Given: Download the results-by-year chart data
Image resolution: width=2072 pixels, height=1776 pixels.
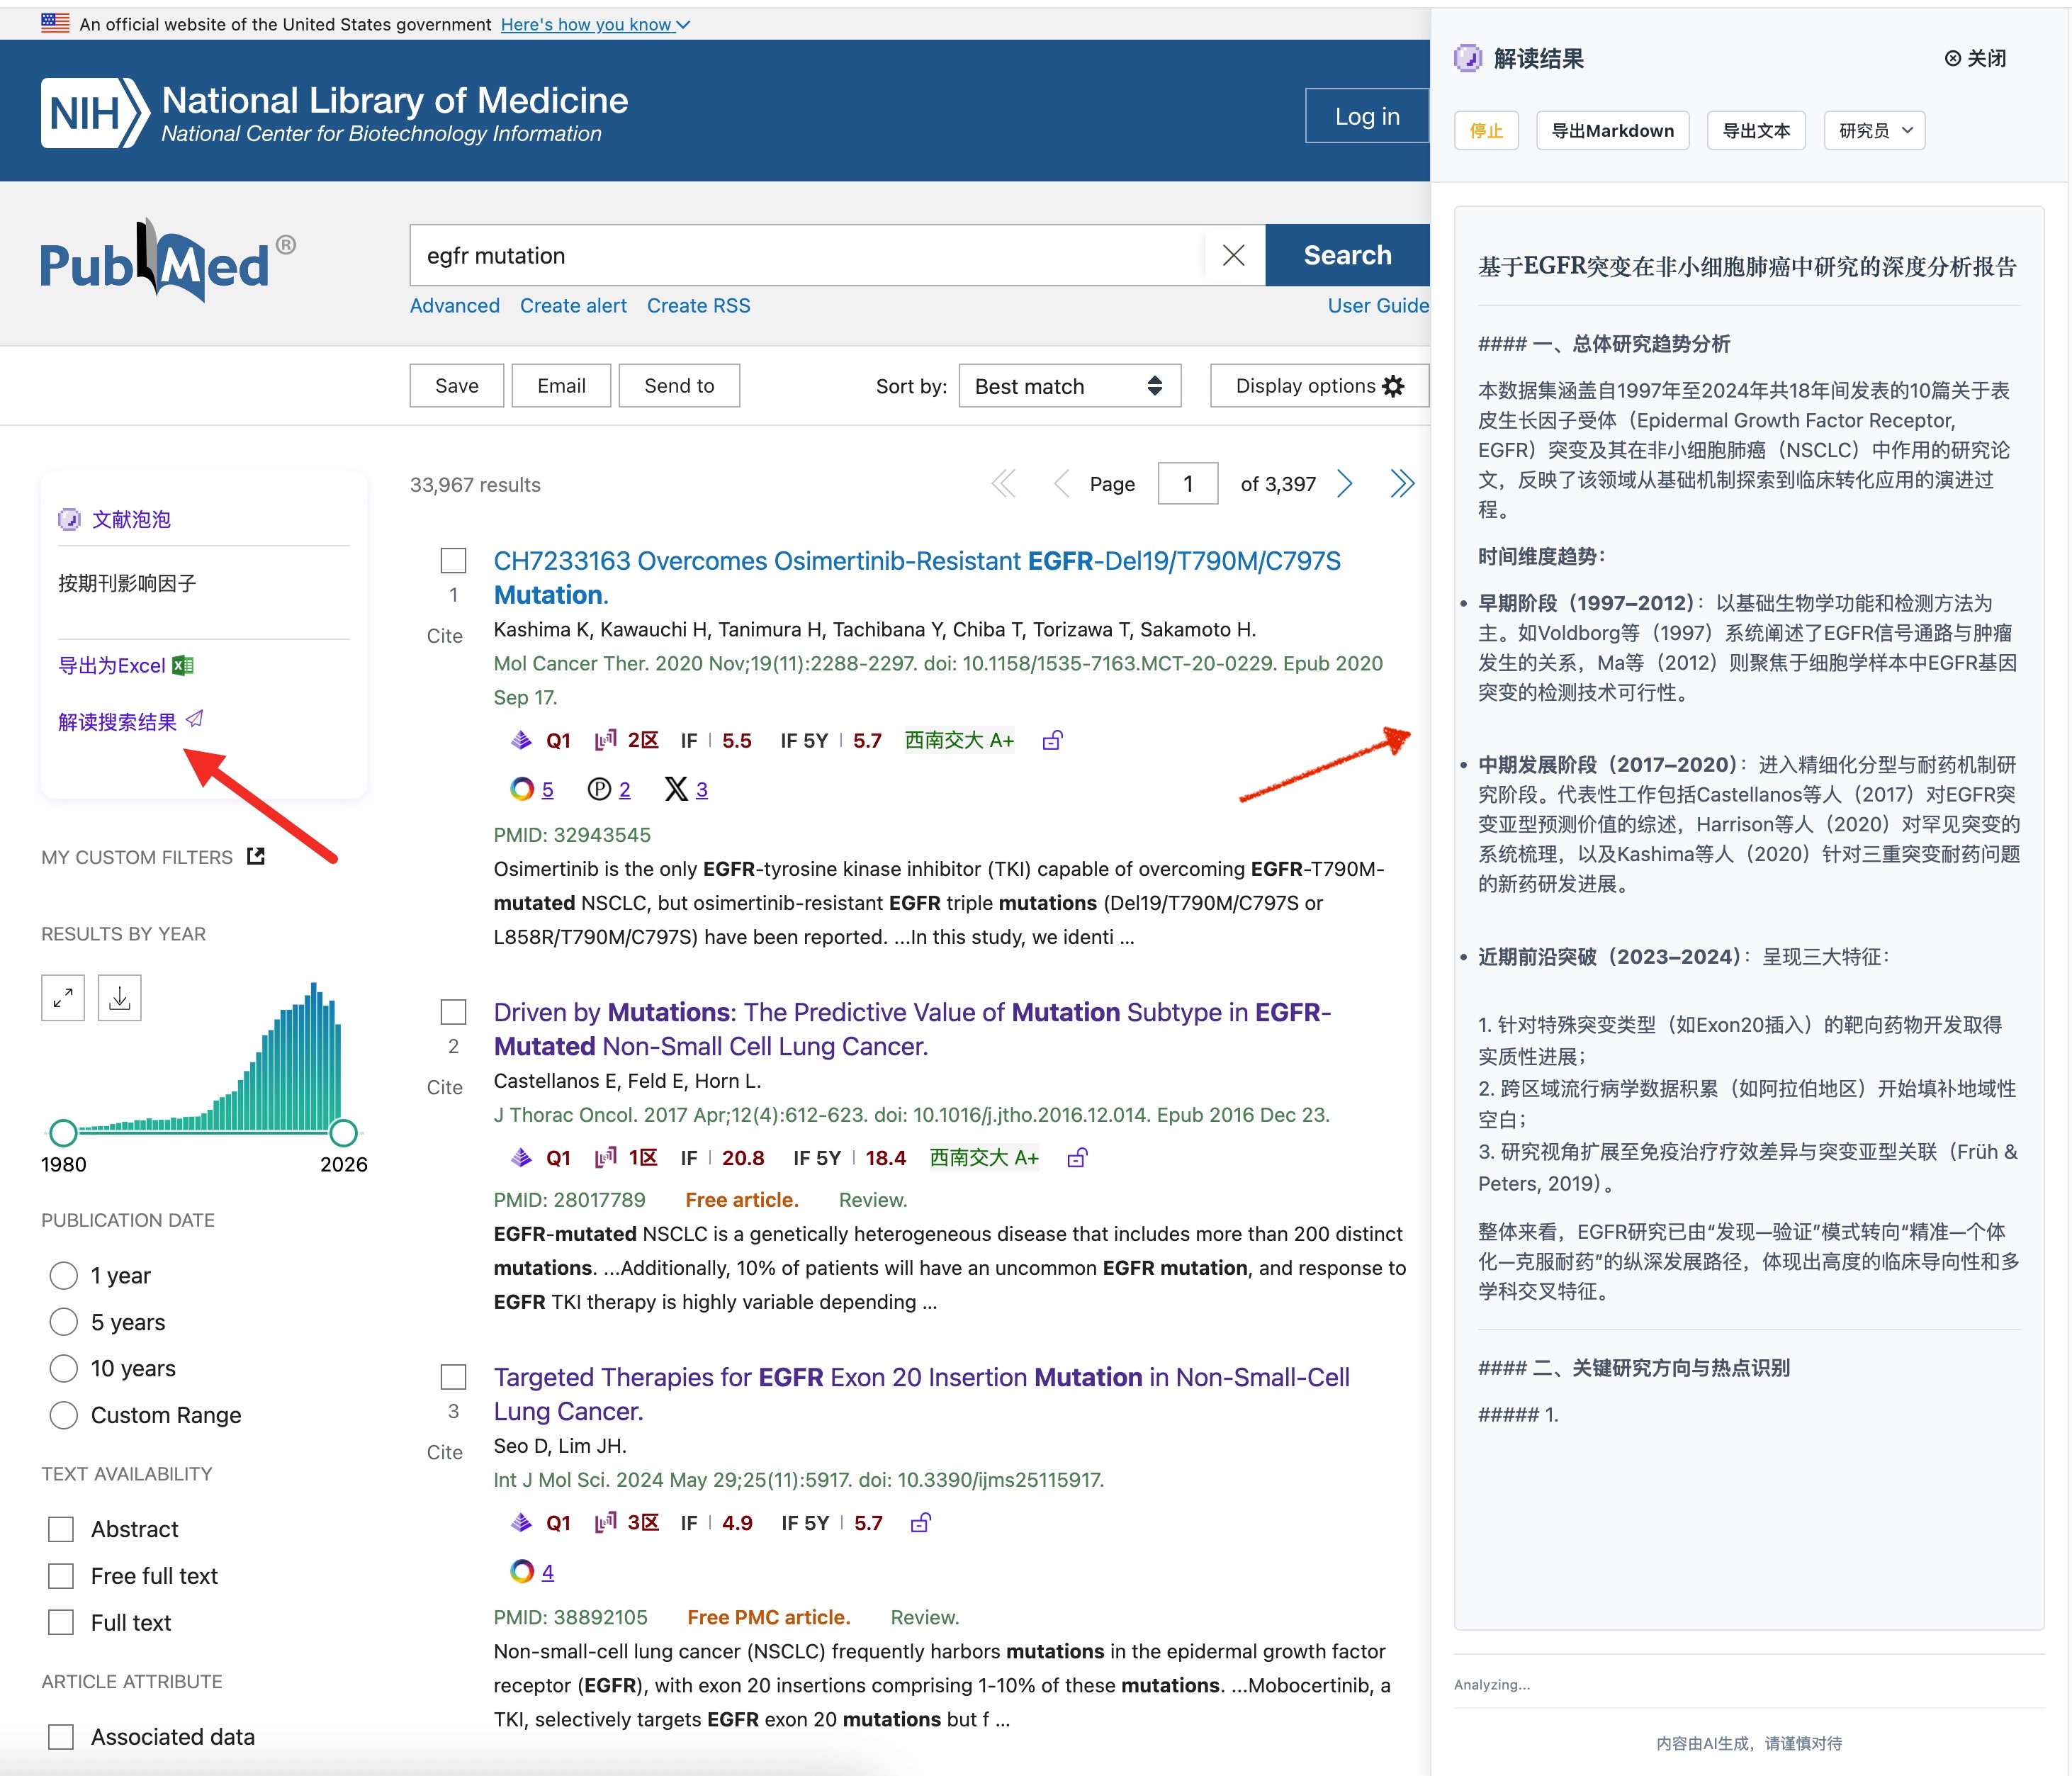Looking at the screenshot, I should (120, 997).
